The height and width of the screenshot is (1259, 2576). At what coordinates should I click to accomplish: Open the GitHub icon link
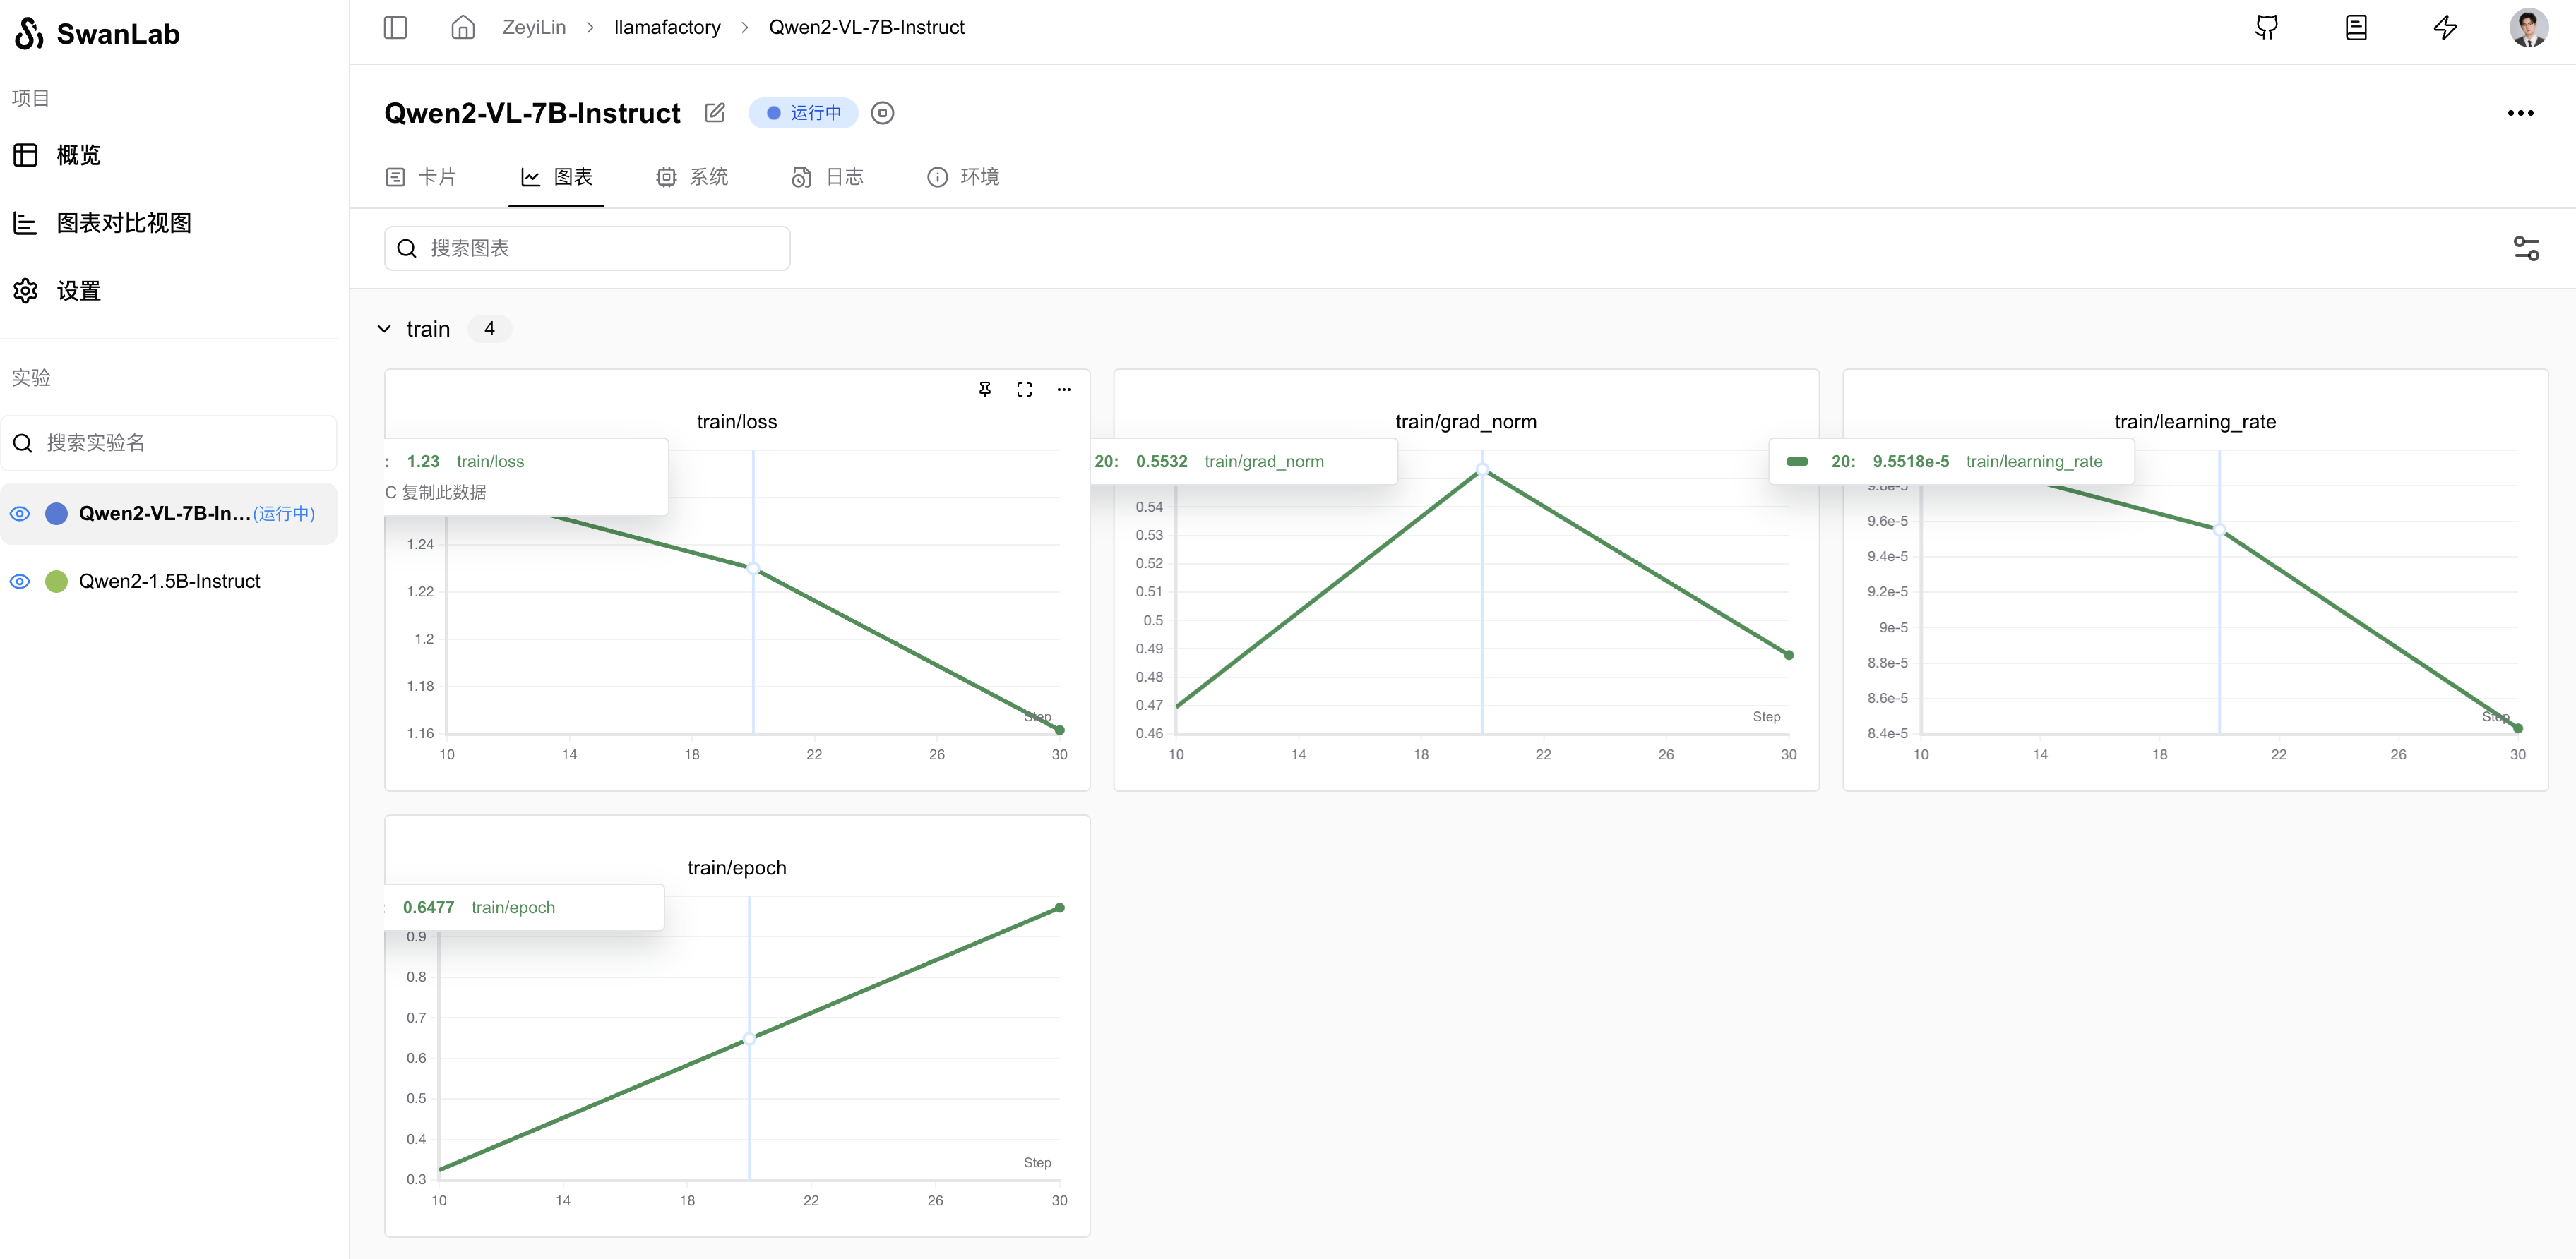(x=2266, y=27)
